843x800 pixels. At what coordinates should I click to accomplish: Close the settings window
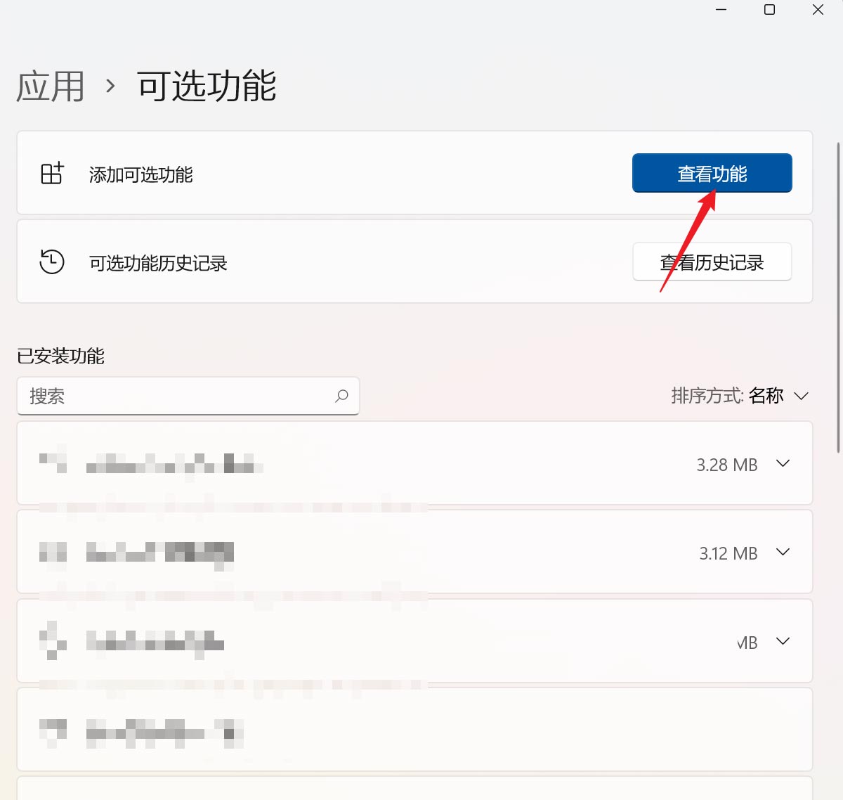818,10
